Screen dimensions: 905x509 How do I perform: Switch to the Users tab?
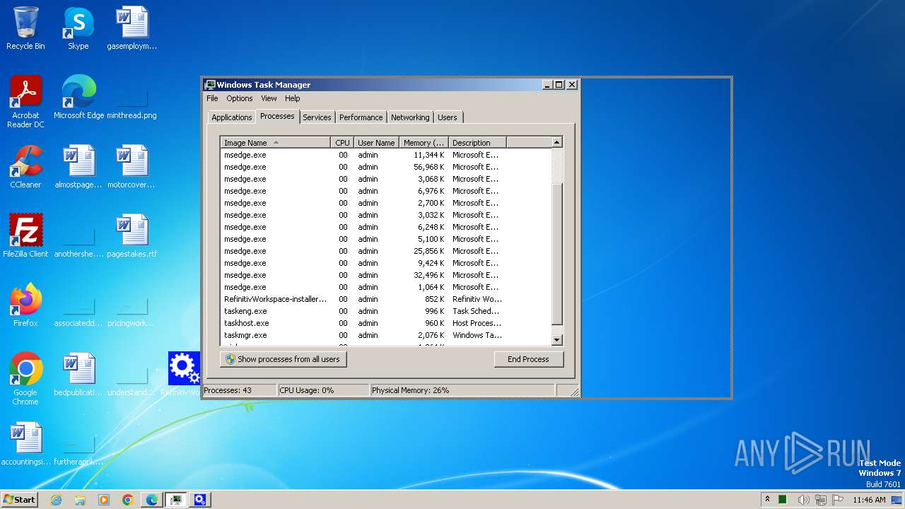pos(448,117)
